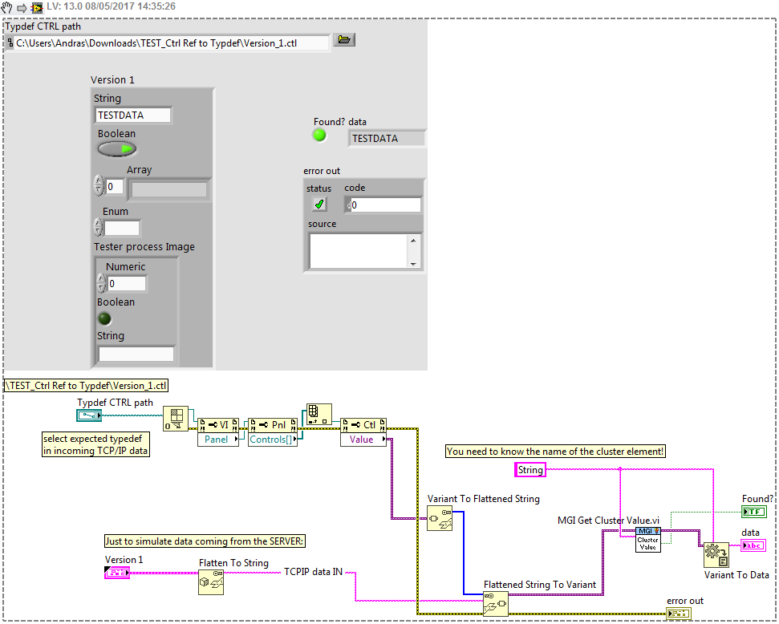
Task: Click the browse folder button beside the path
Action: click(344, 40)
